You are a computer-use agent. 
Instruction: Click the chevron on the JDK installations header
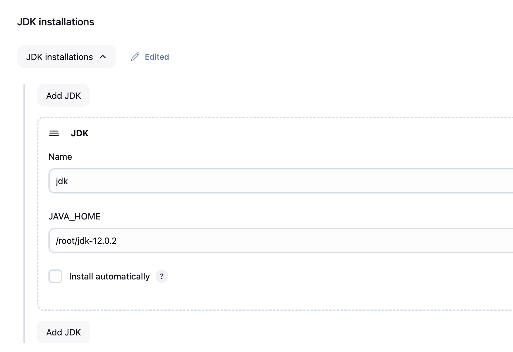103,57
